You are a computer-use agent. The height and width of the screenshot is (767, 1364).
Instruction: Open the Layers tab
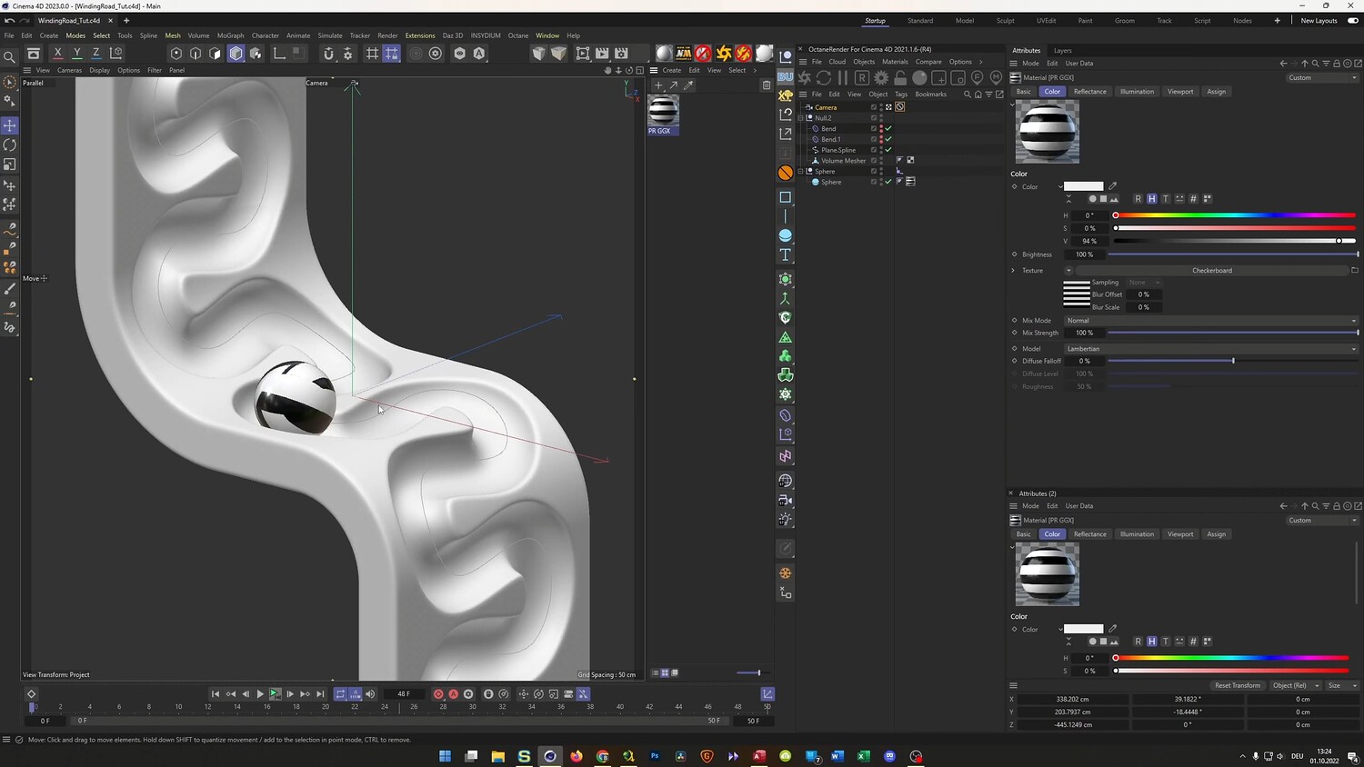point(1062,51)
